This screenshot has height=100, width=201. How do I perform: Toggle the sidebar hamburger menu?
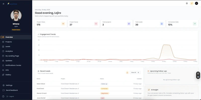[x=4, y=4]
